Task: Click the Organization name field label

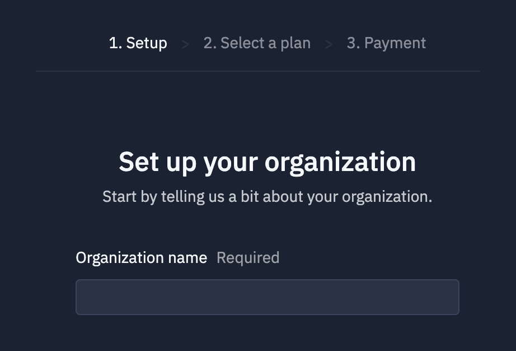Action: click(141, 258)
